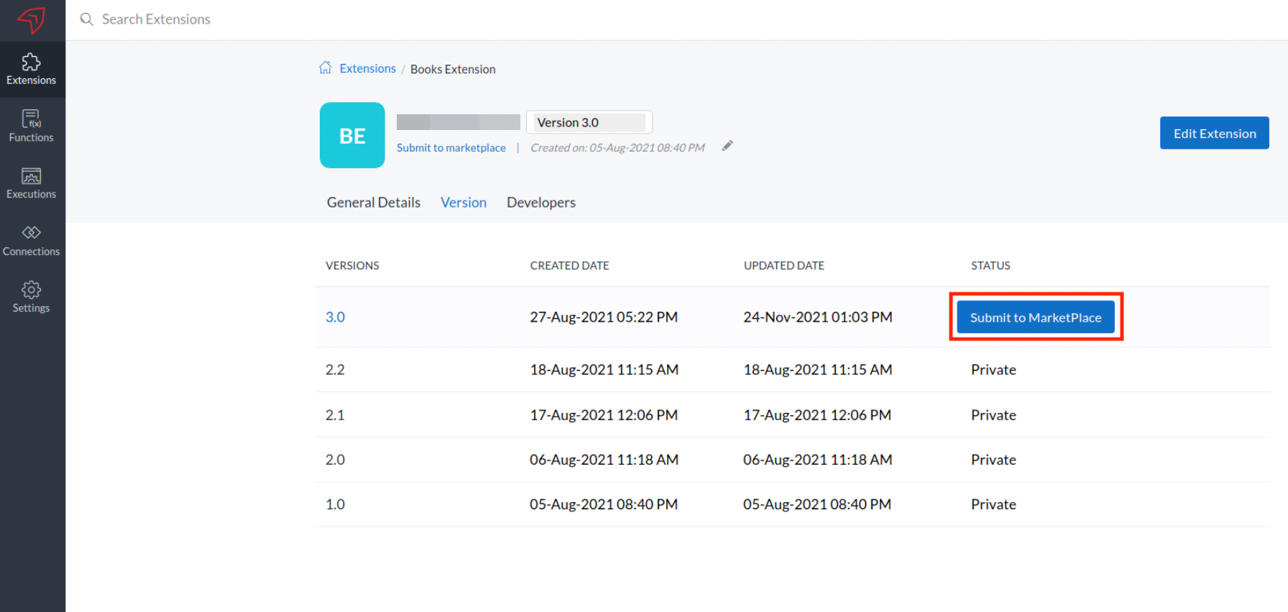Go to Executions in the sidebar

[32, 183]
